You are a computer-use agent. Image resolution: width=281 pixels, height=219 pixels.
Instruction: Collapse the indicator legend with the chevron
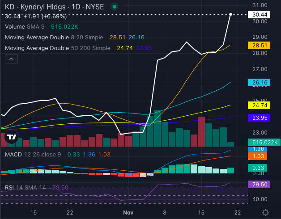click(12, 59)
